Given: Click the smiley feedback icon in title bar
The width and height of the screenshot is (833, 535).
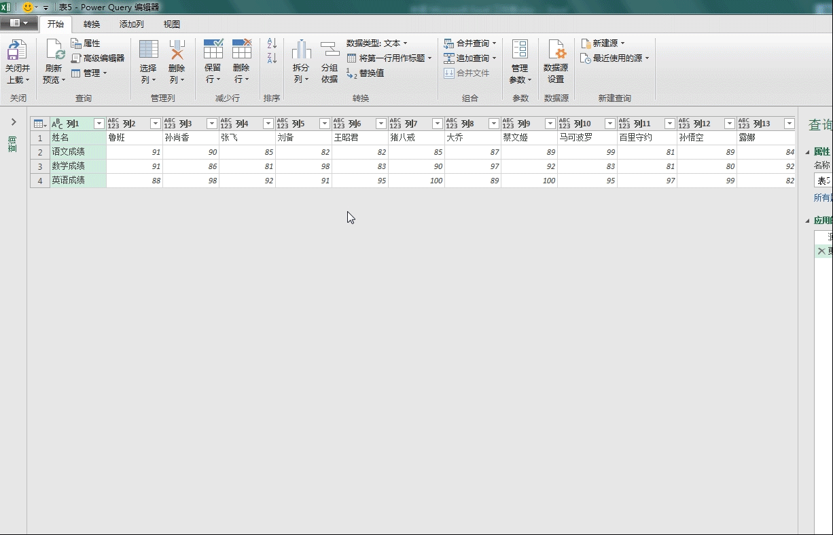Looking at the screenshot, I should tap(28, 7).
